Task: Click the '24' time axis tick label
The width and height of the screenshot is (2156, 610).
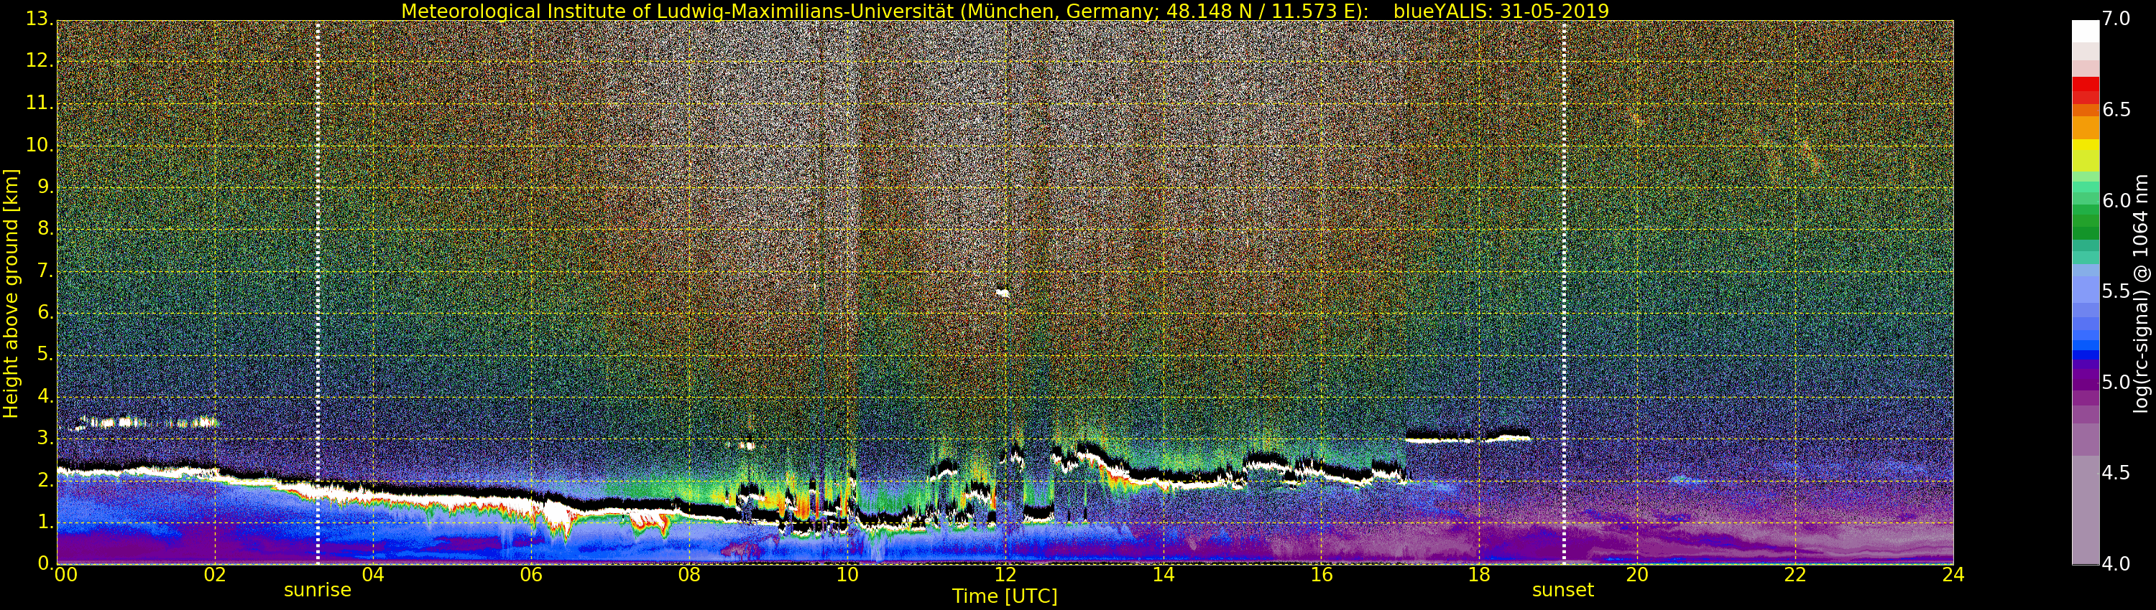Action: click(1953, 574)
